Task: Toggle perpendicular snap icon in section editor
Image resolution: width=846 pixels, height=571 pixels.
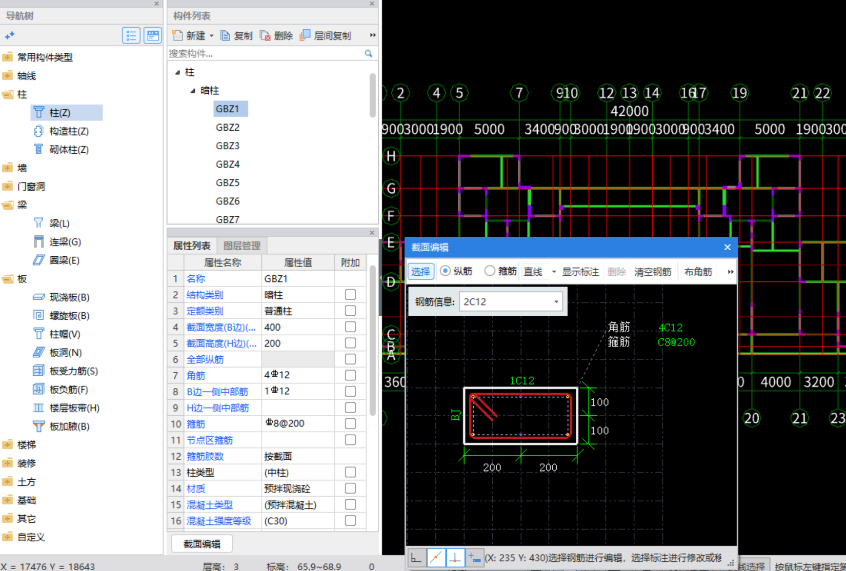Action: tap(455, 558)
